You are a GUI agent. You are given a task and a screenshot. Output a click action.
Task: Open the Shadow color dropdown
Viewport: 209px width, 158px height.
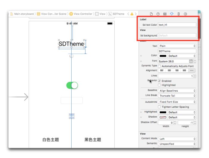pyautogui.click(x=182, y=117)
